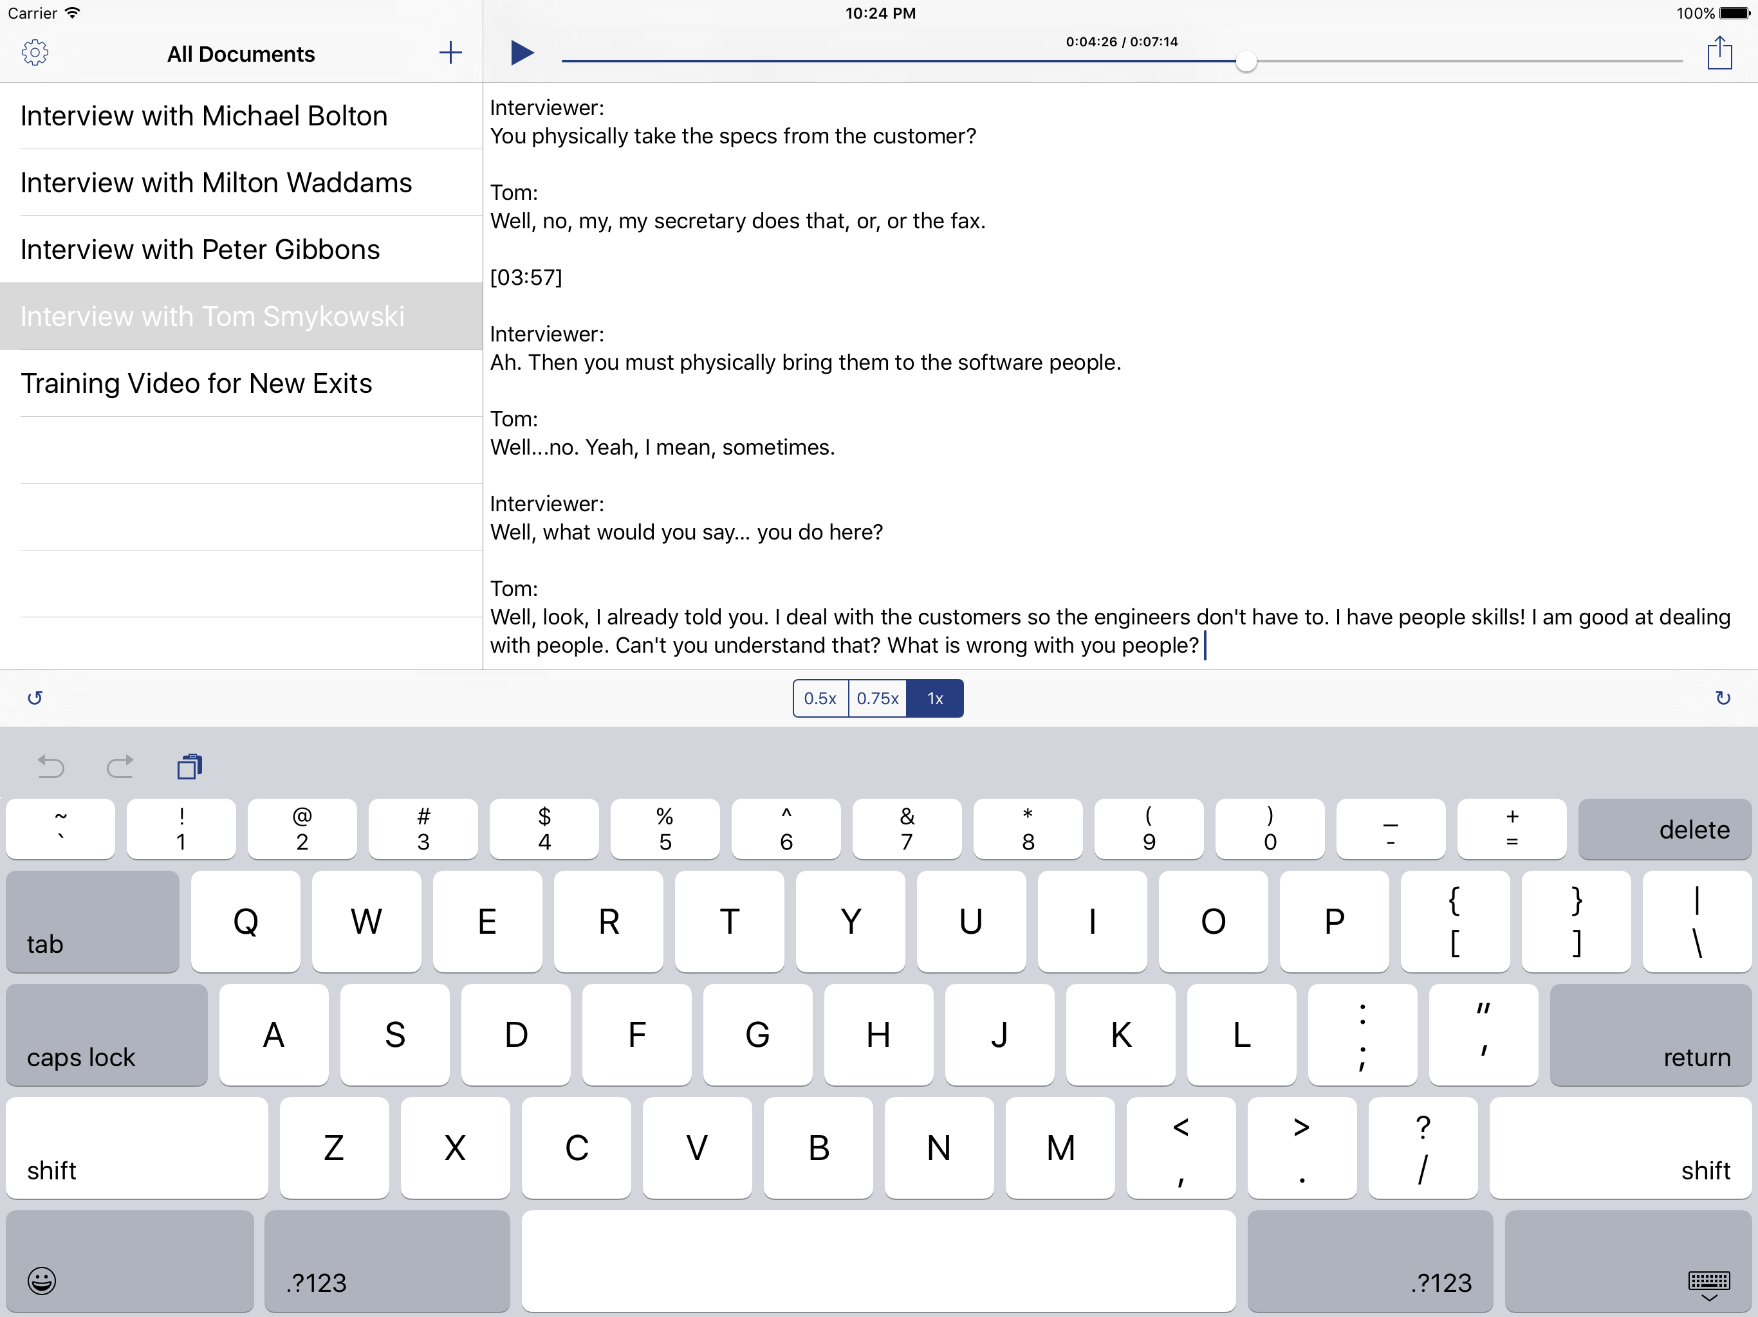1758x1317 pixels.
Task: Open Interview with Milton Waddams
Action: click(x=241, y=183)
